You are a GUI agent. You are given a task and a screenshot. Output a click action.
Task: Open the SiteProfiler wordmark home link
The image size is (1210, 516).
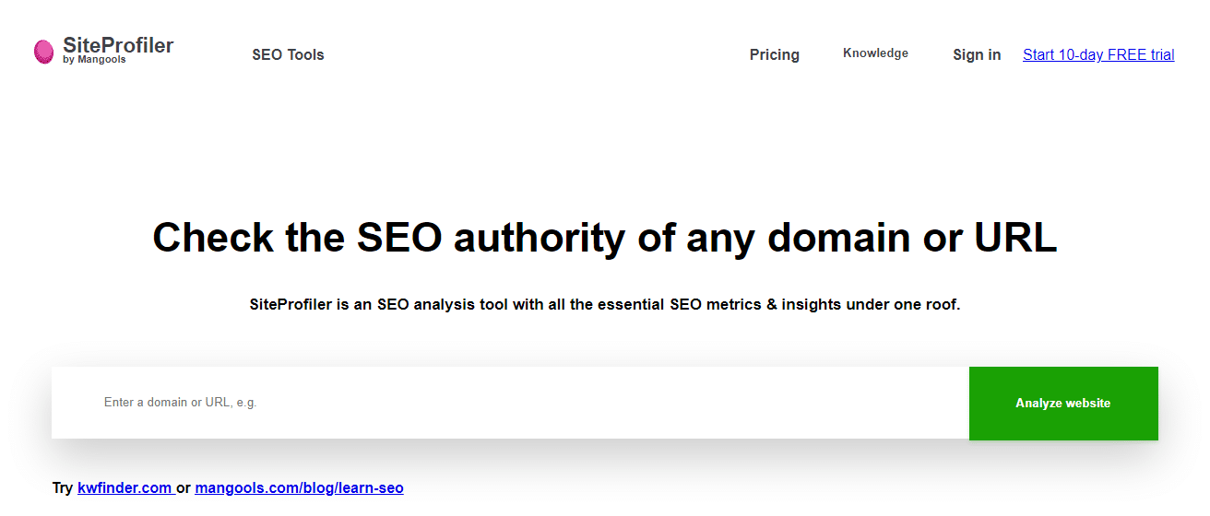[118, 45]
